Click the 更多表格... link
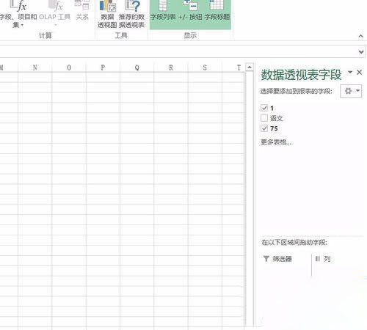 (276, 142)
